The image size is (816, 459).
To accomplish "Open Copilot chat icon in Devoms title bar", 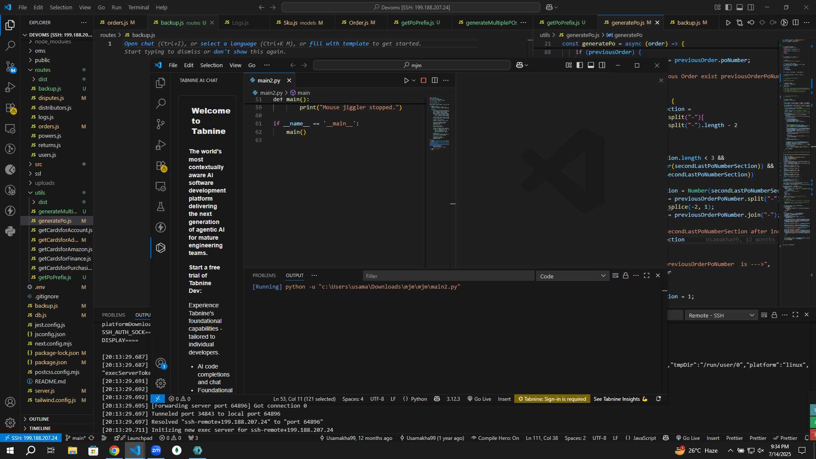I will pyautogui.click(x=549, y=7).
